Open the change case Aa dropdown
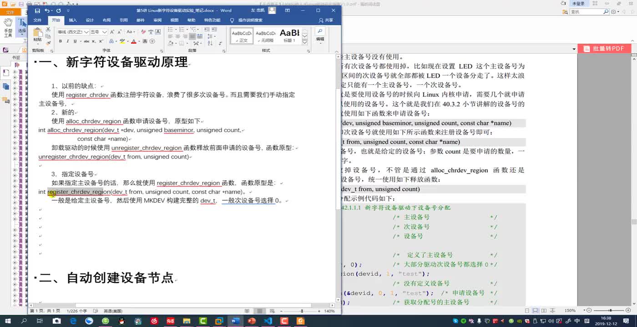 point(131,32)
